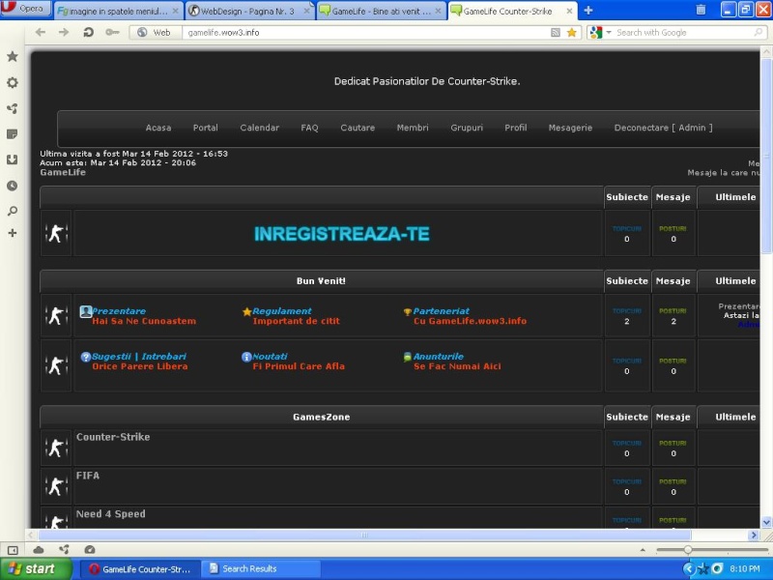The width and height of the screenshot is (773, 580).
Task: Open the Parteneriat subforum
Action: tap(442, 311)
